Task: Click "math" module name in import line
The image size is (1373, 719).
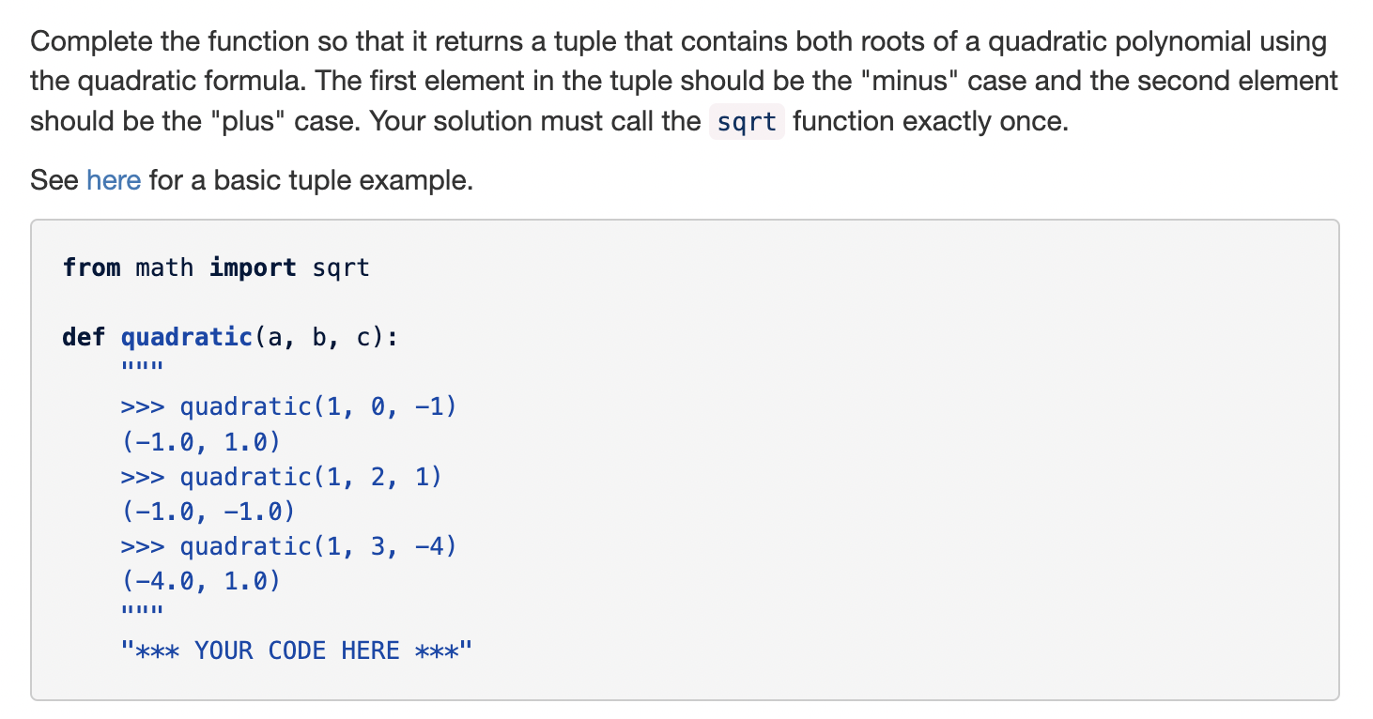Action: point(164,268)
